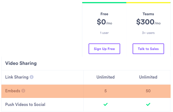Viewport: 173px width, 112px height.
Task: Click the Embeds value 5 cell
Action: pyautogui.click(x=105, y=91)
